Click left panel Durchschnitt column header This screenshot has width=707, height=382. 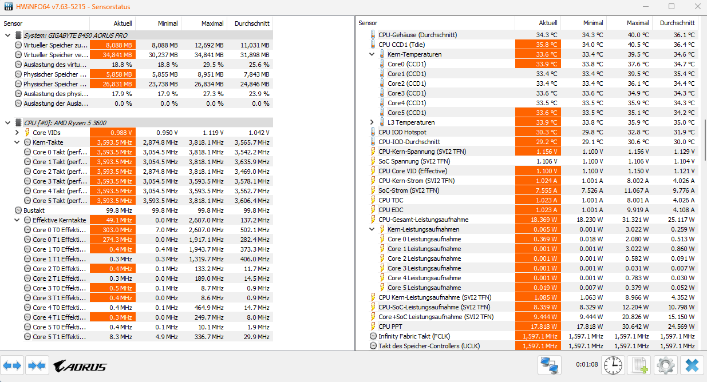[x=250, y=23]
